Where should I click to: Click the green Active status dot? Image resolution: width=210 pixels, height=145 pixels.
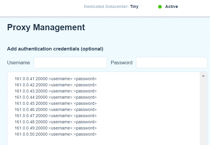(x=160, y=7)
